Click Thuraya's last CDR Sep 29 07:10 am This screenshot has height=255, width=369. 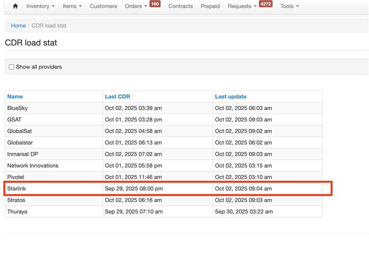[134, 212]
